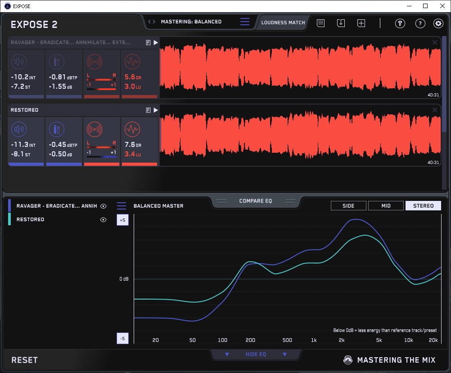Click the teal color swatch beside RESTORED legend
This screenshot has height=373, width=451.
(9, 219)
